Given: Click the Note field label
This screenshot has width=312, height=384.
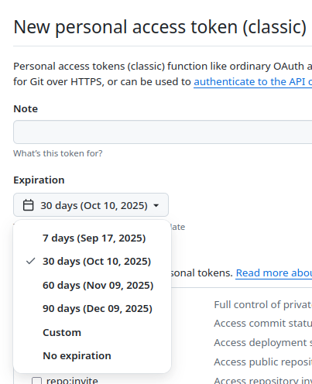Looking at the screenshot, I should tap(26, 109).
